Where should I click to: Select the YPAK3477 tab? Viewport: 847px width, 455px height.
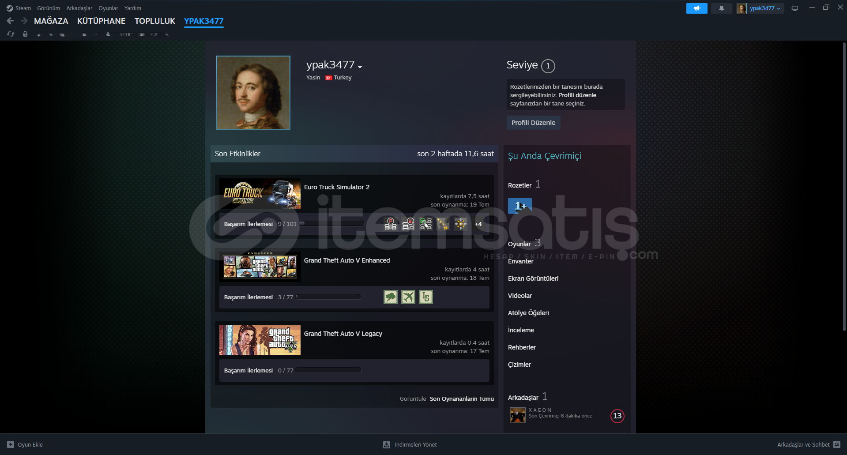pyautogui.click(x=204, y=21)
